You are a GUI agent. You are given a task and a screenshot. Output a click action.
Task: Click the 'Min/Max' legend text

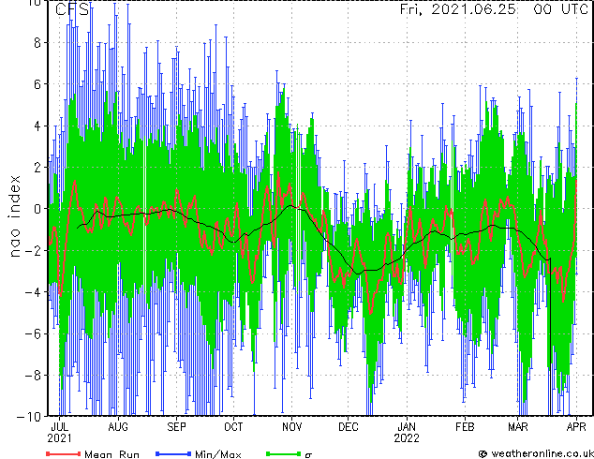point(217,454)
